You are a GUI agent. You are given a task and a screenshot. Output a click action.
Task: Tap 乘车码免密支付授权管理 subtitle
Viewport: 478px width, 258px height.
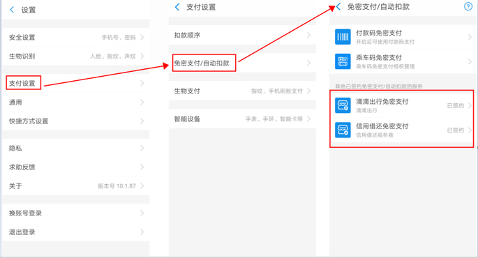[x=385, y=66]
